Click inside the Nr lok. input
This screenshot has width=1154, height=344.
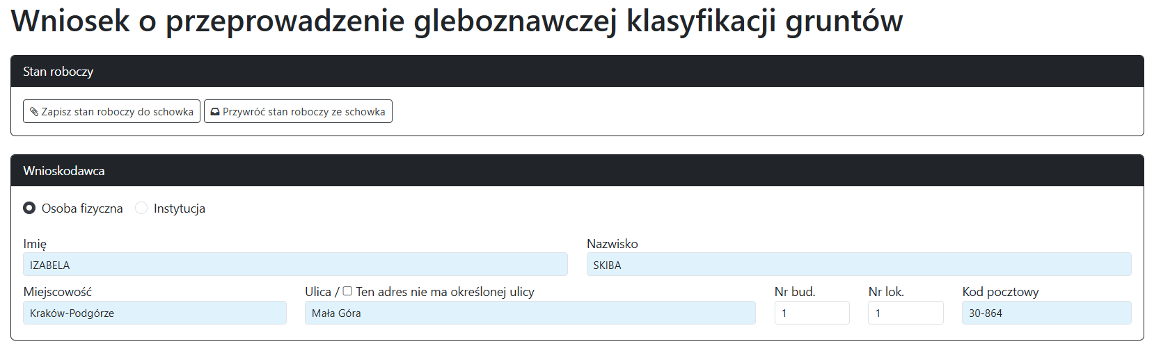tap(906, 313)
